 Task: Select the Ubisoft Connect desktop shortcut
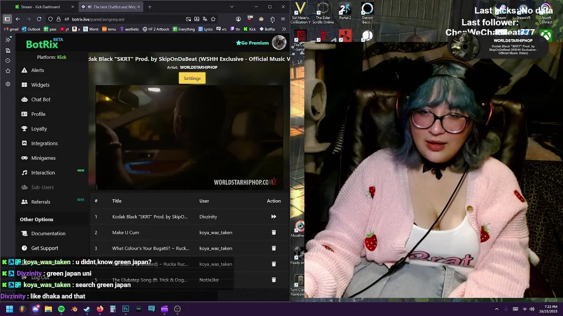coord(546,14)
